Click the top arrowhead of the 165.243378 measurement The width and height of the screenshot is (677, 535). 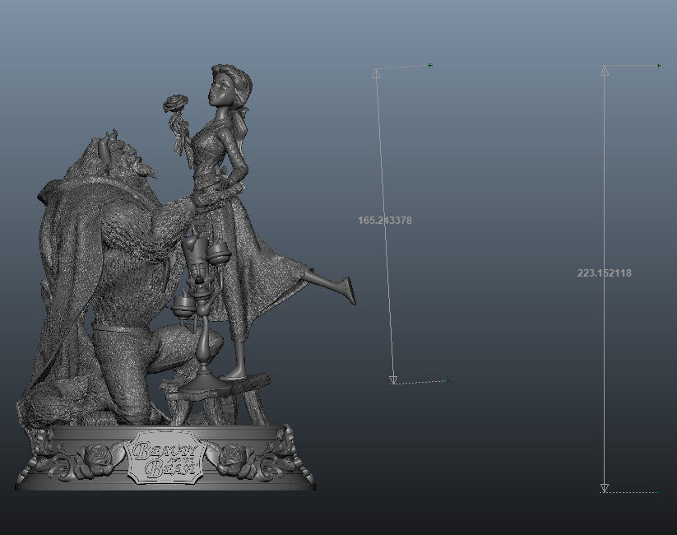(376, 72)
